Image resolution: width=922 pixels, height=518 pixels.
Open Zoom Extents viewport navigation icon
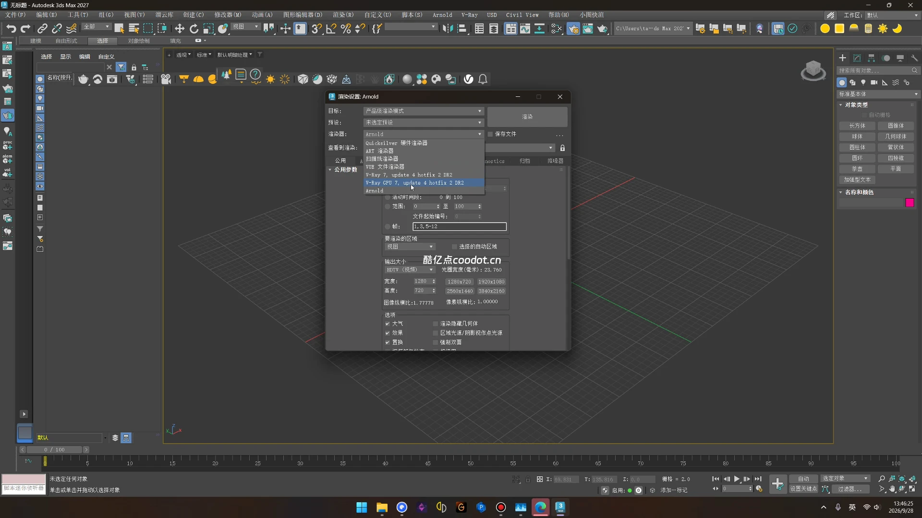(902, 479)
